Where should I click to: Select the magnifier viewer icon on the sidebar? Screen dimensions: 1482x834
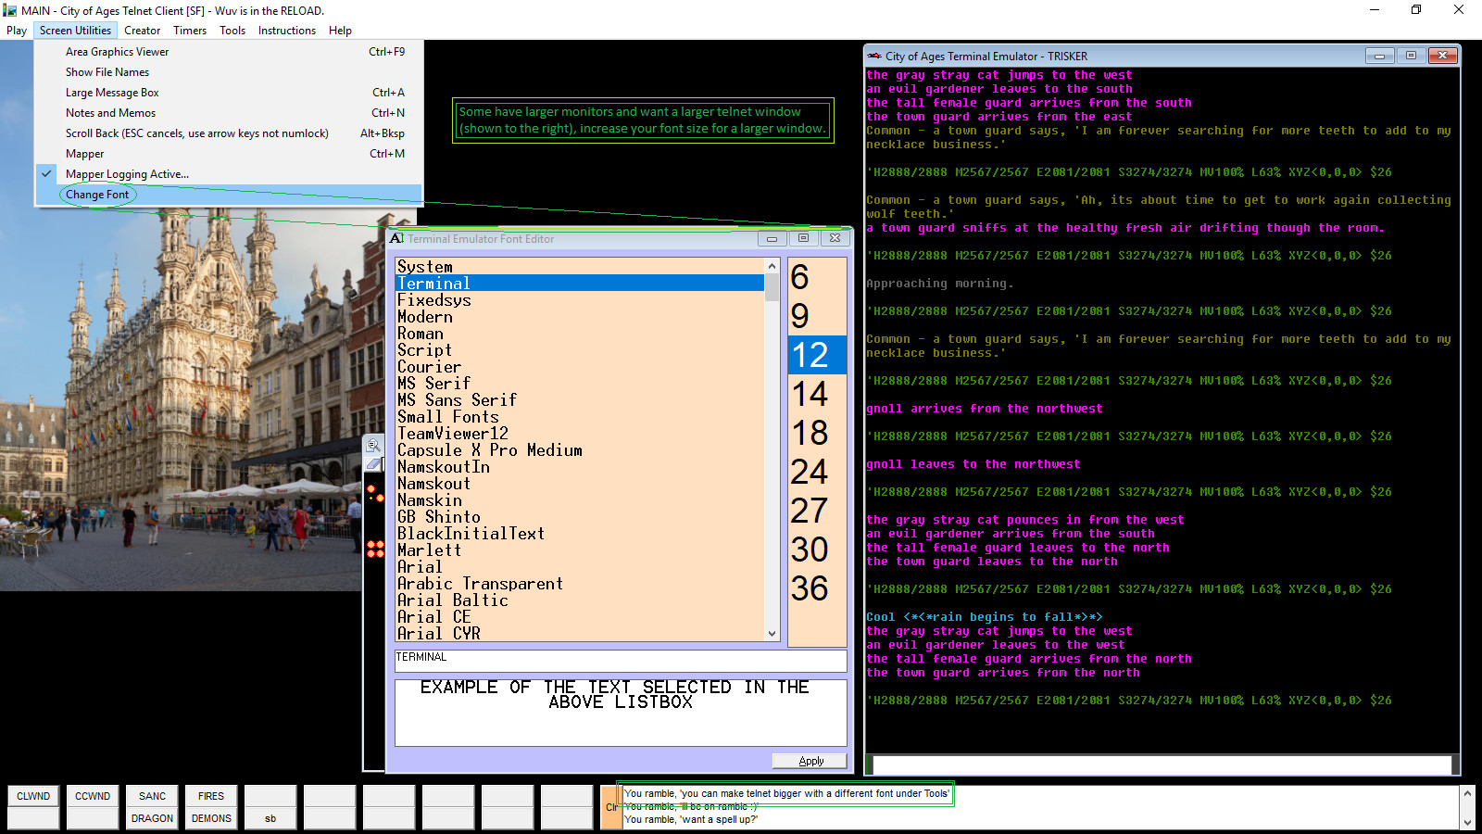373,446
